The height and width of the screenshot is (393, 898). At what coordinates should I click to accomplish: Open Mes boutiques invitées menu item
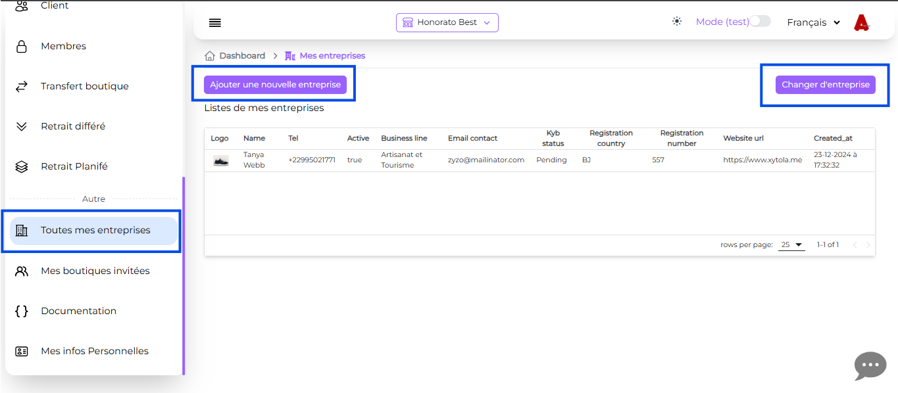(x=95, y=271)
